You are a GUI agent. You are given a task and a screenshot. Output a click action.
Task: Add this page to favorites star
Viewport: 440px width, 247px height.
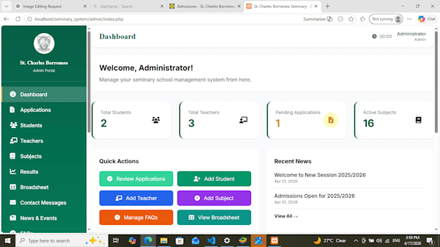(x=351, y=19)
